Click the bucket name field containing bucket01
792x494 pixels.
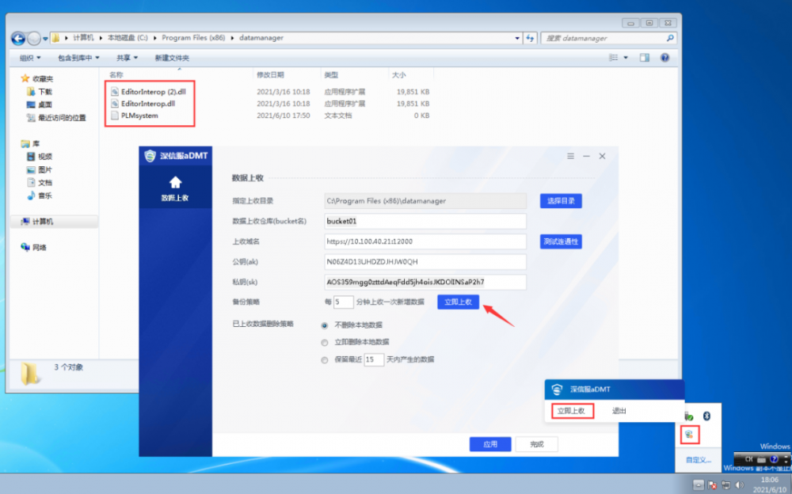click(425, 221)
